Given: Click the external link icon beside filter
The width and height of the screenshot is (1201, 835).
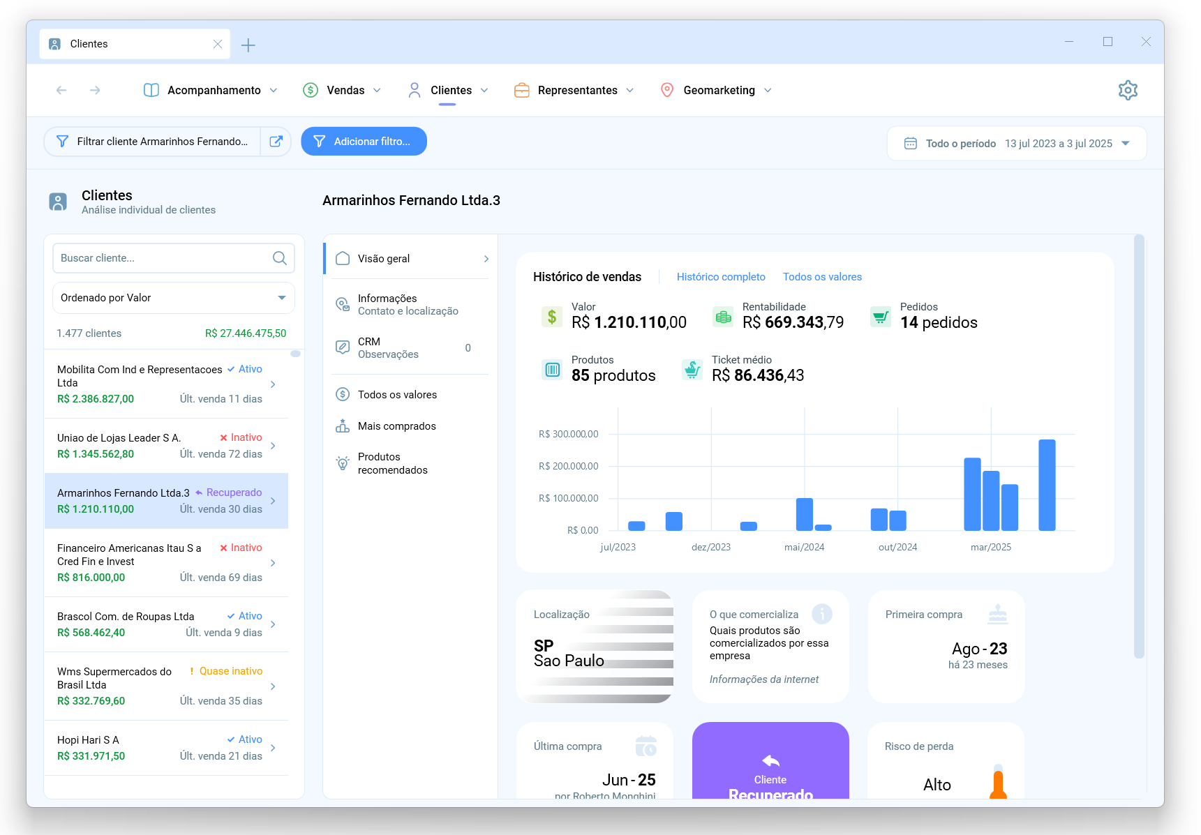Looking at the screenshot, I should tap(276, 142).
